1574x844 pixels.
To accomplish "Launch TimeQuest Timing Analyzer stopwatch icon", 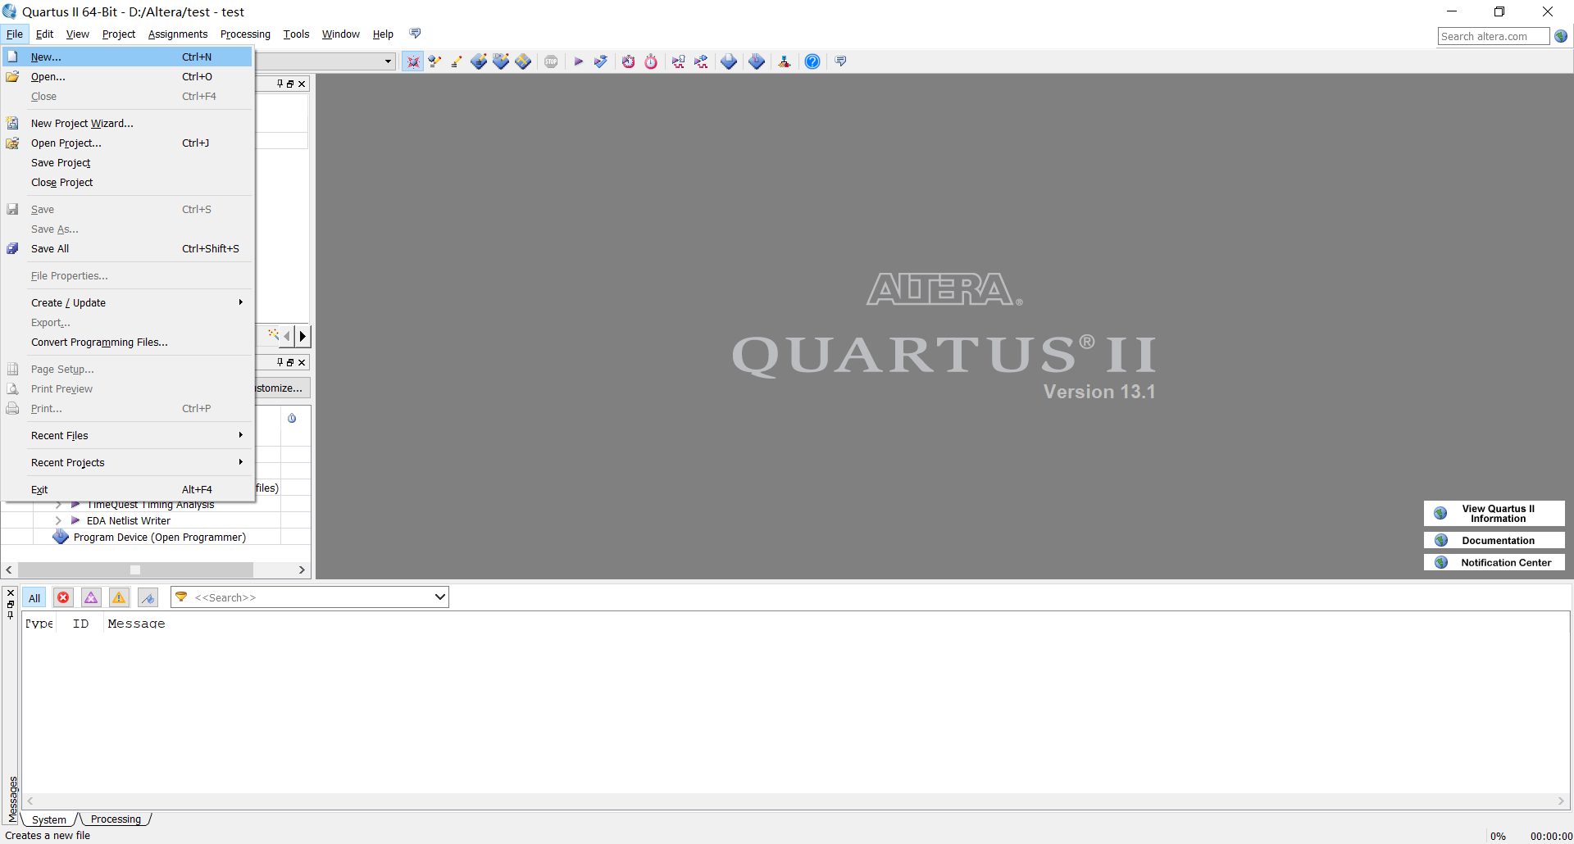I will tap(651, 61).
